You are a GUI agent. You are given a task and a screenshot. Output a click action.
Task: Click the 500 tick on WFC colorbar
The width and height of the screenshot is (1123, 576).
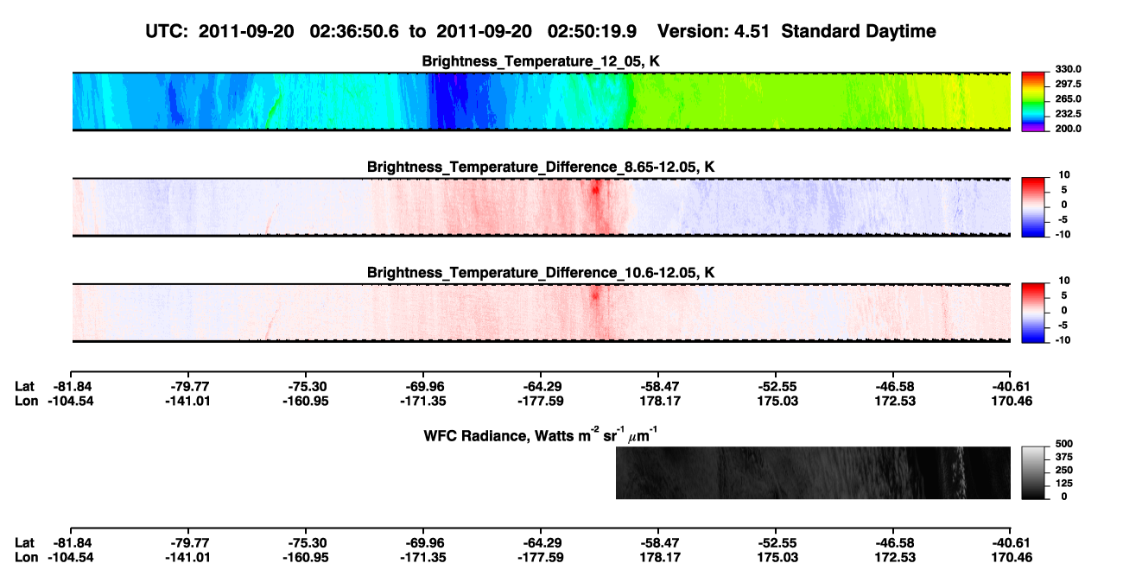tap(1063, 444)
